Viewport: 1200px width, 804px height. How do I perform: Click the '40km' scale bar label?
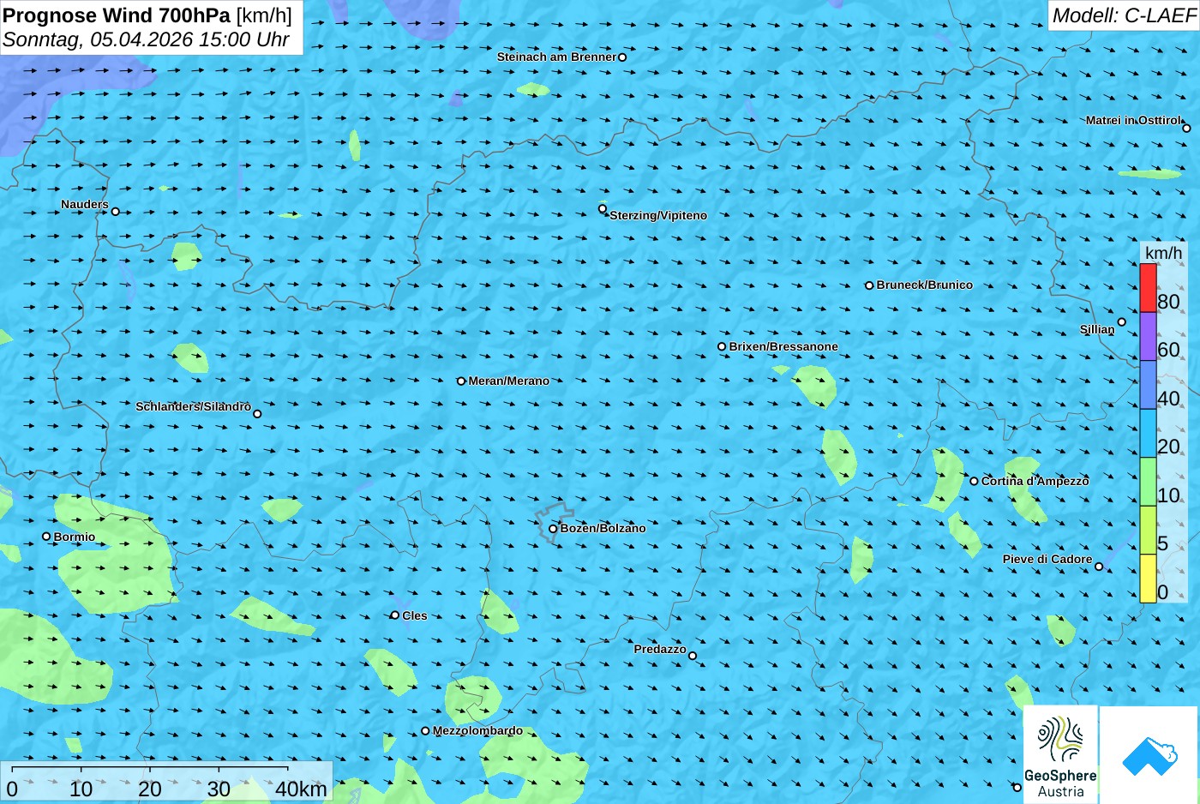[301, 789]
